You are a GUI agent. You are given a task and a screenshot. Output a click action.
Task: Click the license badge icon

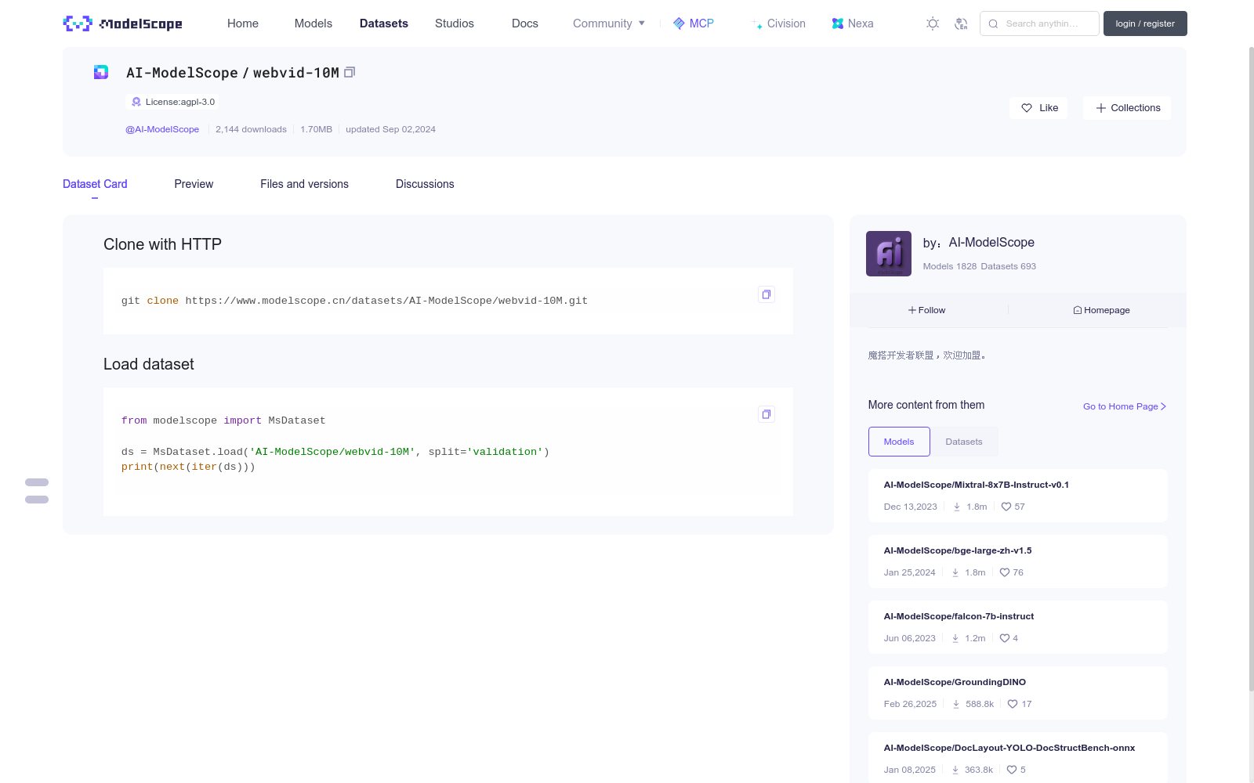tap(136, 102)
